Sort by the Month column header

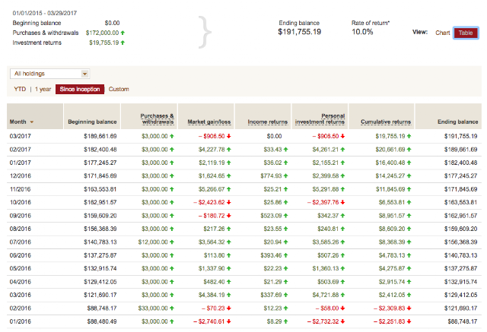tap(18, 122)
